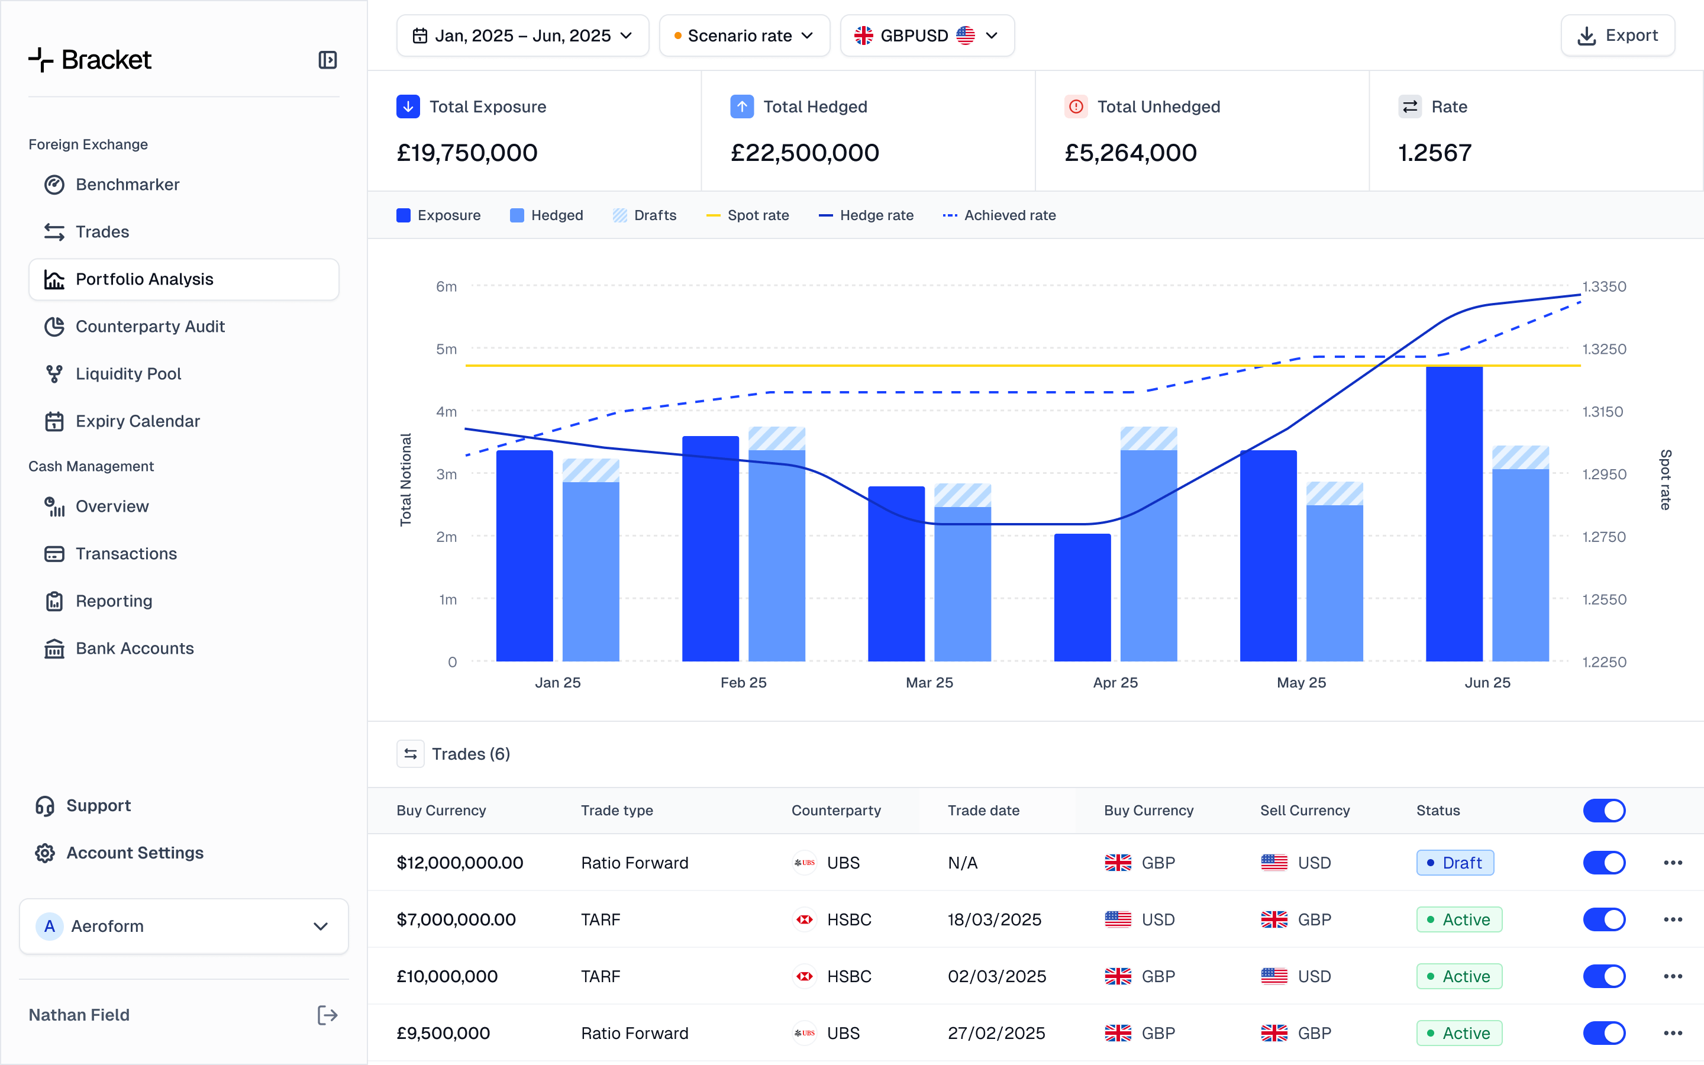
Task: Click the Rate swap arrows icon
Action: 1410,106
